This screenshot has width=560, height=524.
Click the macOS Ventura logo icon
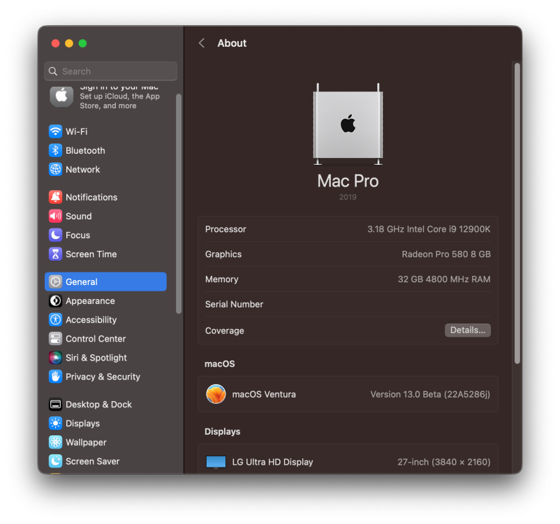216,394
